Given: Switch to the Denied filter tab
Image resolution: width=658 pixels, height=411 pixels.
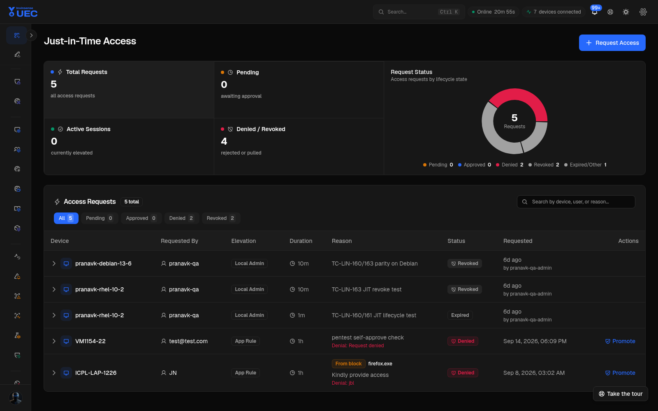Looking at the screenshot, I should (x=182, y=218).
